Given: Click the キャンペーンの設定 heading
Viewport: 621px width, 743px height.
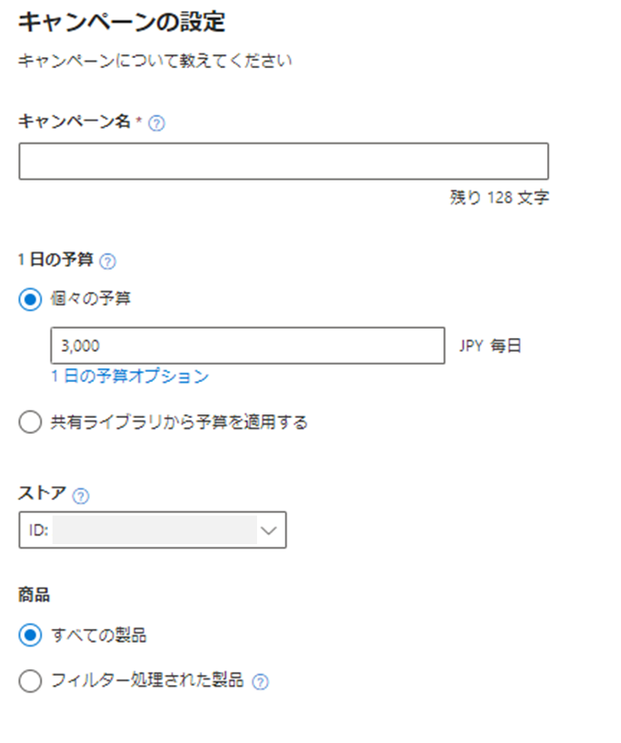Looking at the screenshot, I should 122,22.
